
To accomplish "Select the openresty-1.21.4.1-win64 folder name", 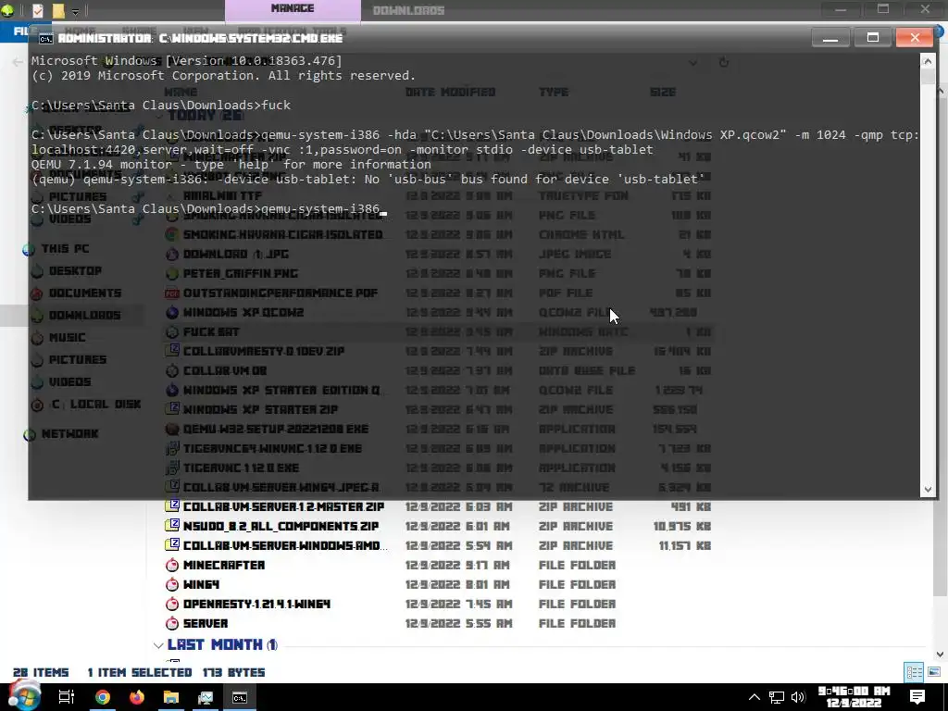I will coord(257,604).
